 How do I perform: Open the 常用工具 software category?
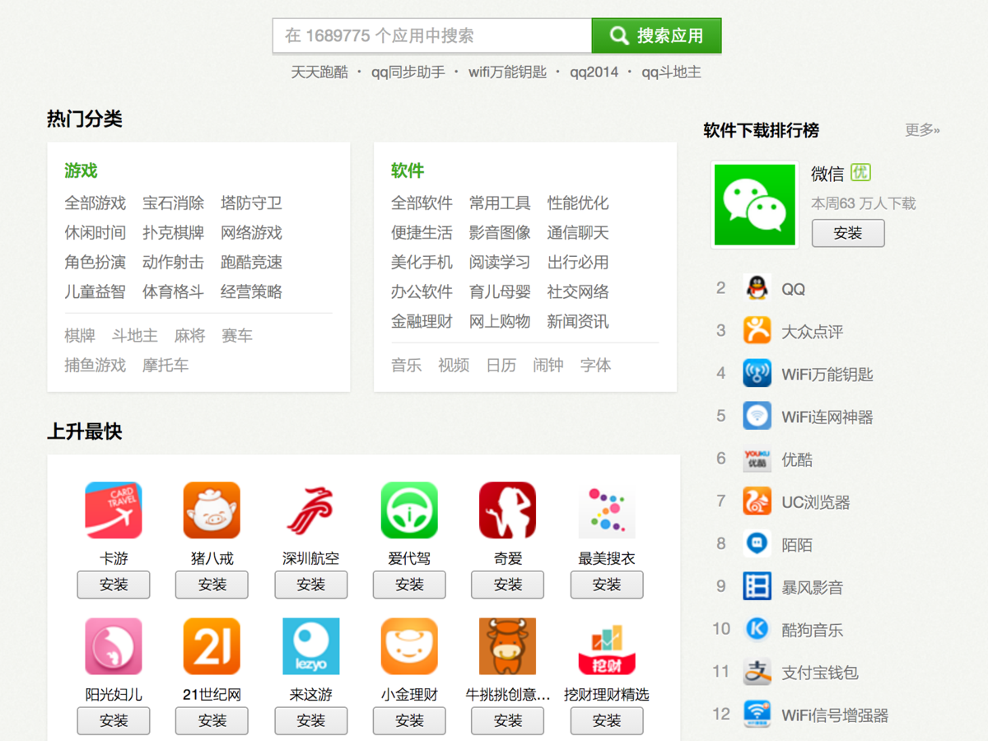coord(500,203)
